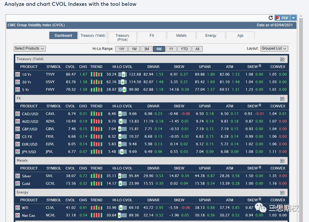Image resolution: width=309 pixels, height=222 pixels.
Task: Open chart for the Metals group
Action: click(x=282, y=161)
